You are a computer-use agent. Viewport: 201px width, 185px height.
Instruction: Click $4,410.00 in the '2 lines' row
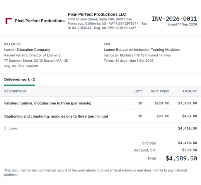coord(187,128)
